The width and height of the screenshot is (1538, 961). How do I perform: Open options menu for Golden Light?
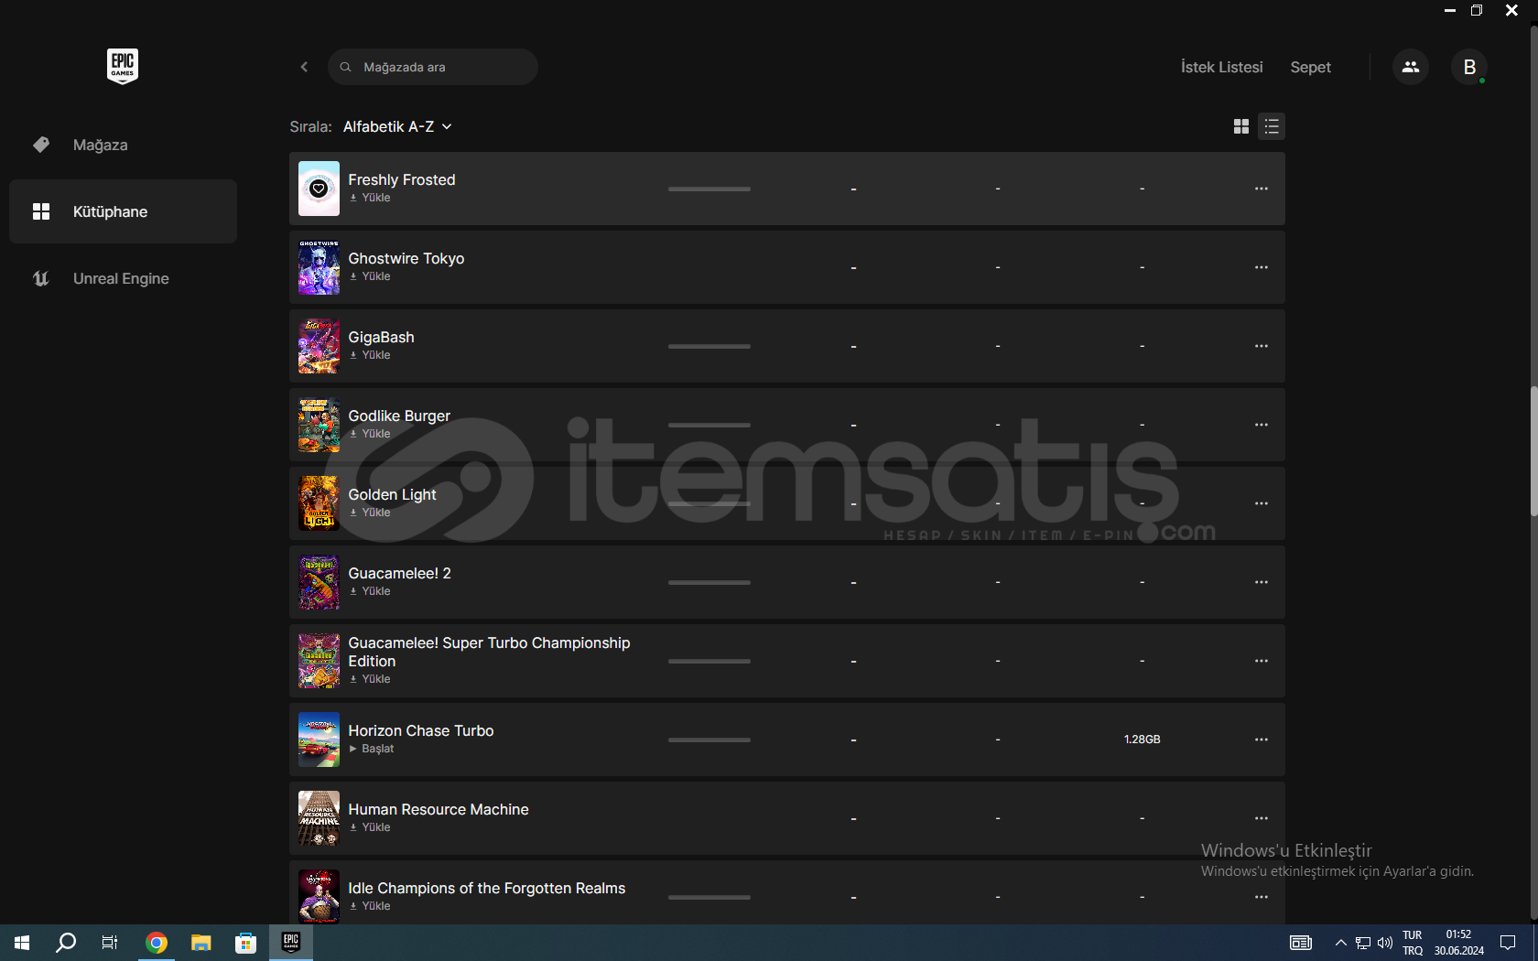(1262, 503)
